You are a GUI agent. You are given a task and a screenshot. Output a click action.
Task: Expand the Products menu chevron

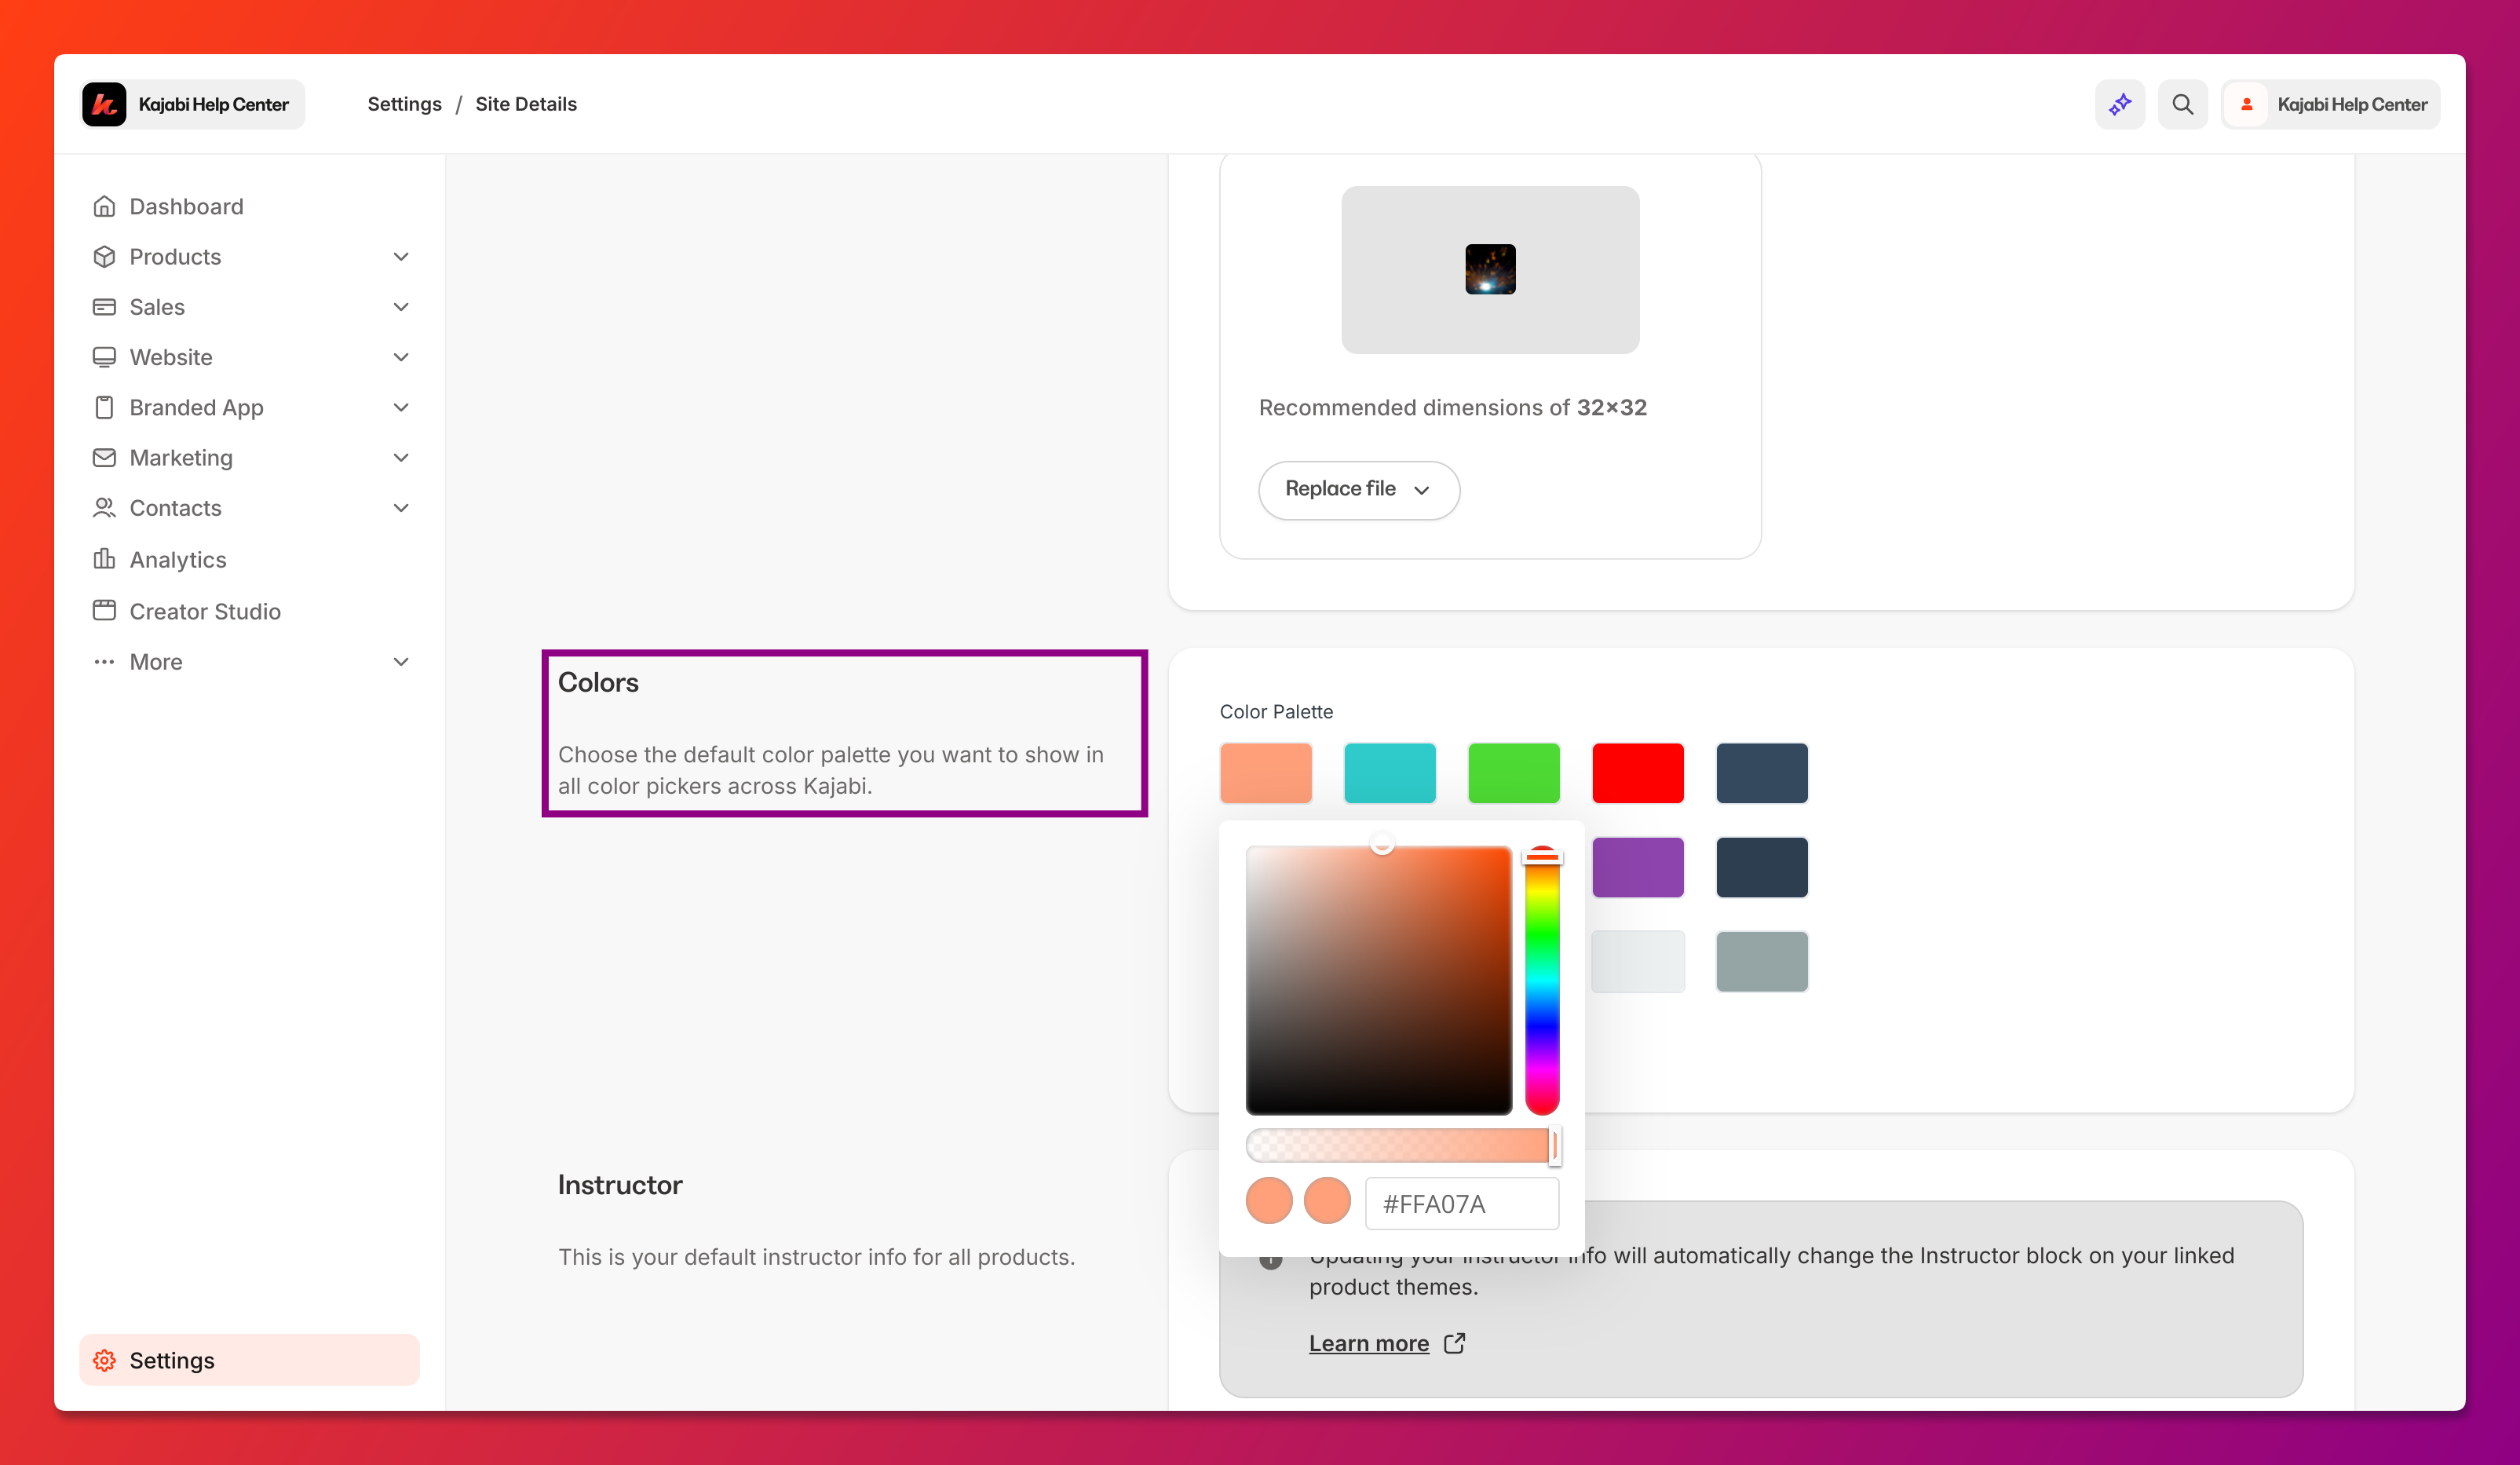point(401,257)
